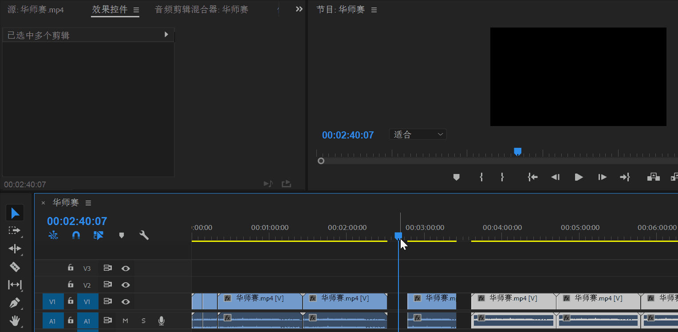Step forward one frame
Screen dimensions: 678x332
[602, 177]
